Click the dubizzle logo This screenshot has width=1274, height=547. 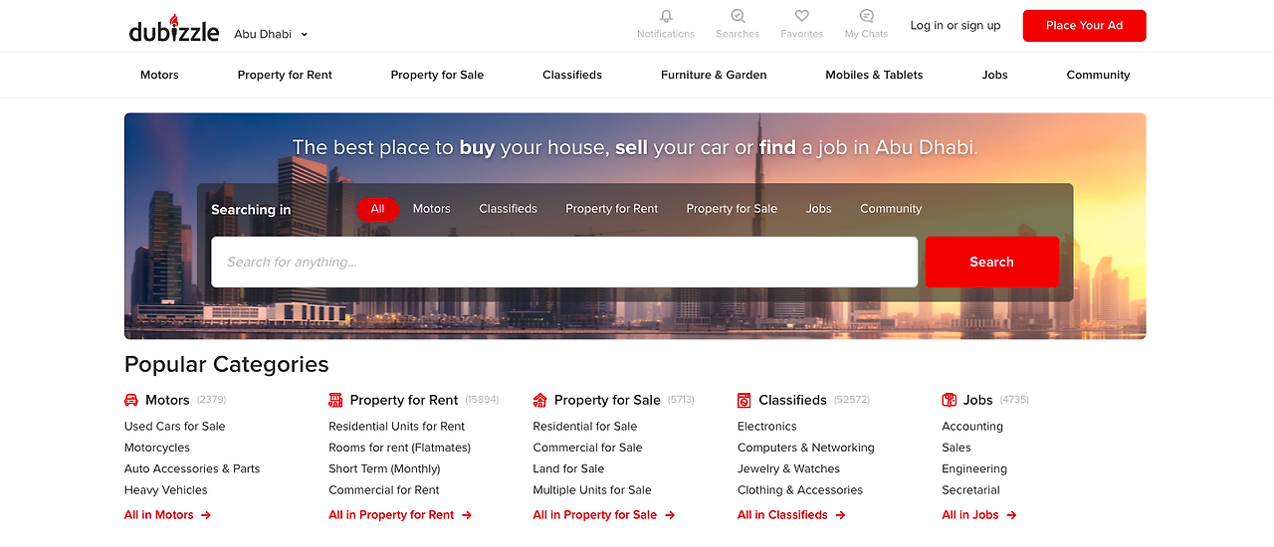coord(174,28)
